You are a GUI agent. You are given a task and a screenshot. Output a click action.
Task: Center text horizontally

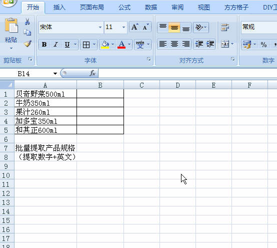click(x=174, y=44)
